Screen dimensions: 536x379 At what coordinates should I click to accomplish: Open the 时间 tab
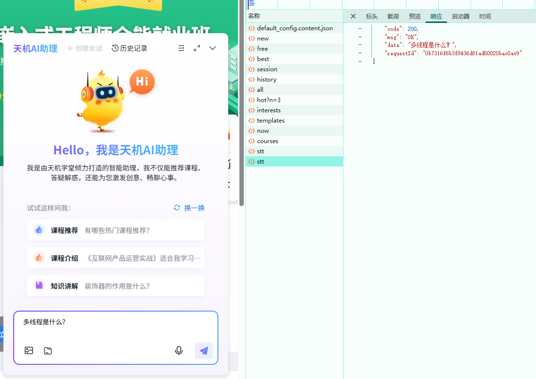coord(485,17)
